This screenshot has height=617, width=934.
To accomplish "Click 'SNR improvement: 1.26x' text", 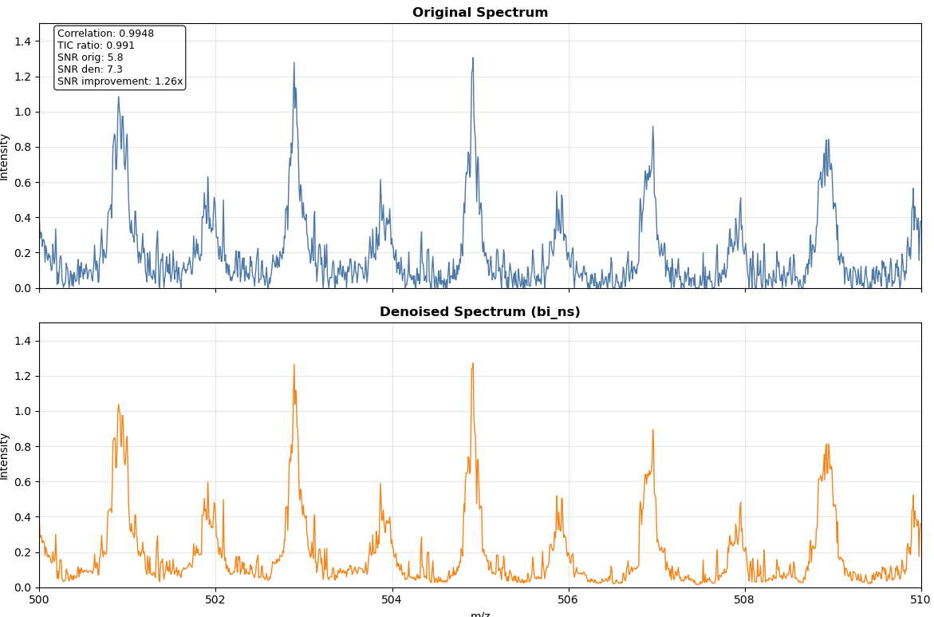I will [x=120, y=81].
